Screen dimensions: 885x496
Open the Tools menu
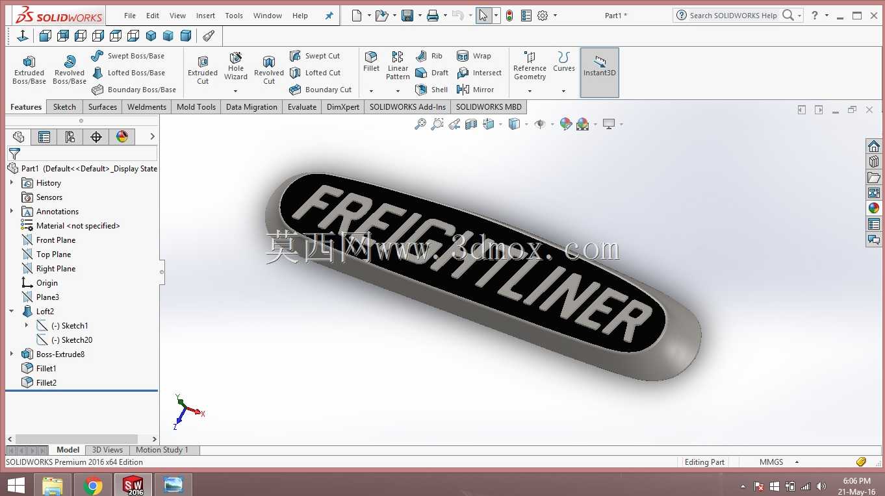[234, 16]
